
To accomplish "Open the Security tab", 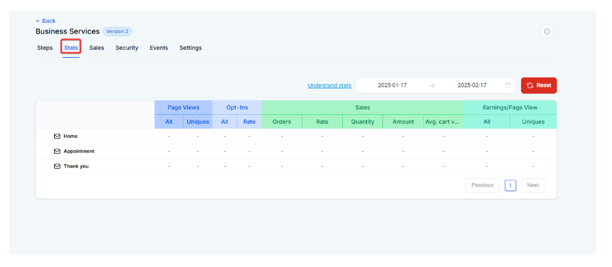I will [126, 48].
